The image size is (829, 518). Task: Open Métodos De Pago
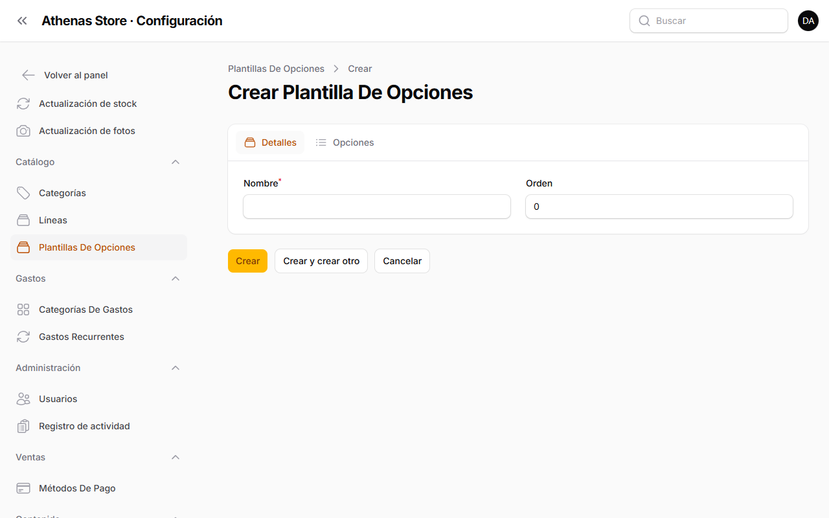[98, 488]
